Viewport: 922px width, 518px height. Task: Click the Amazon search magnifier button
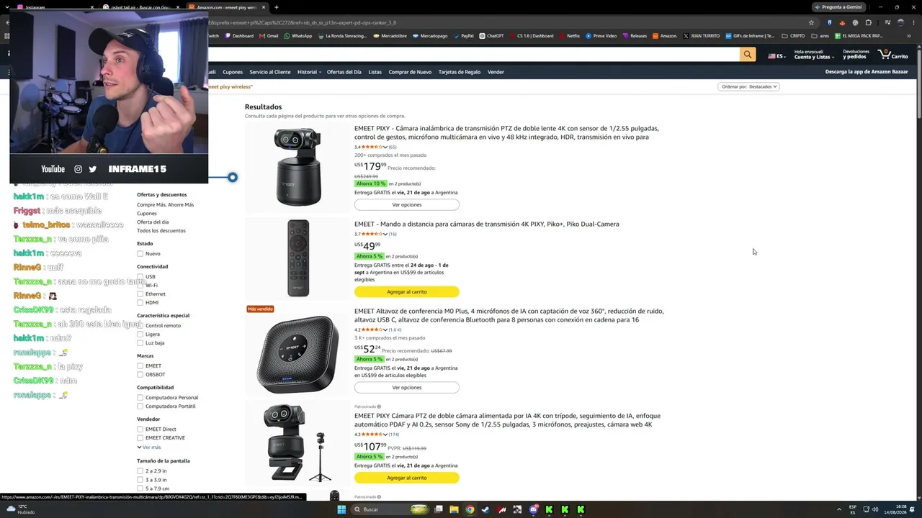coord(748,55)
